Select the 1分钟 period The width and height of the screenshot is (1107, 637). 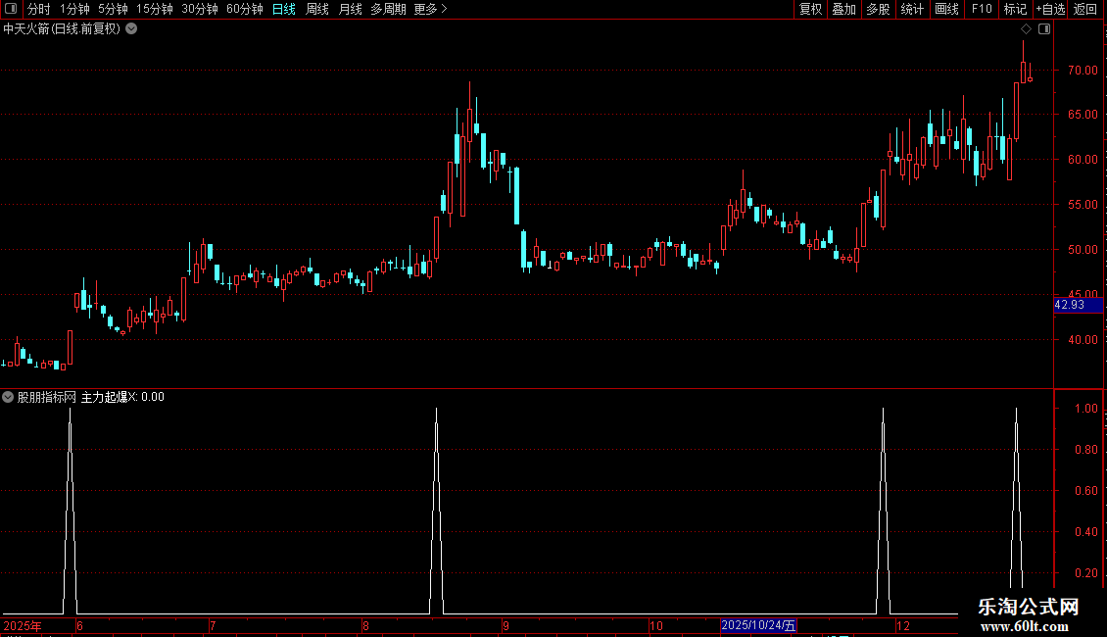(x=74, y=9)
